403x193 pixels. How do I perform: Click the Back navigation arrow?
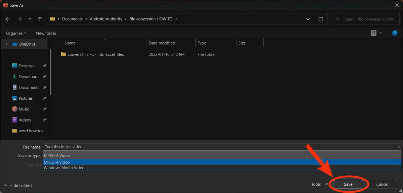pyautogui.click(x=8, y=19)
